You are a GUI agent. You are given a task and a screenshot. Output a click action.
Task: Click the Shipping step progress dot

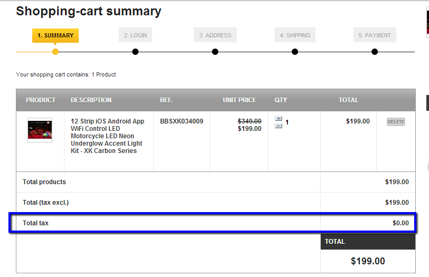tap(295, 52)
